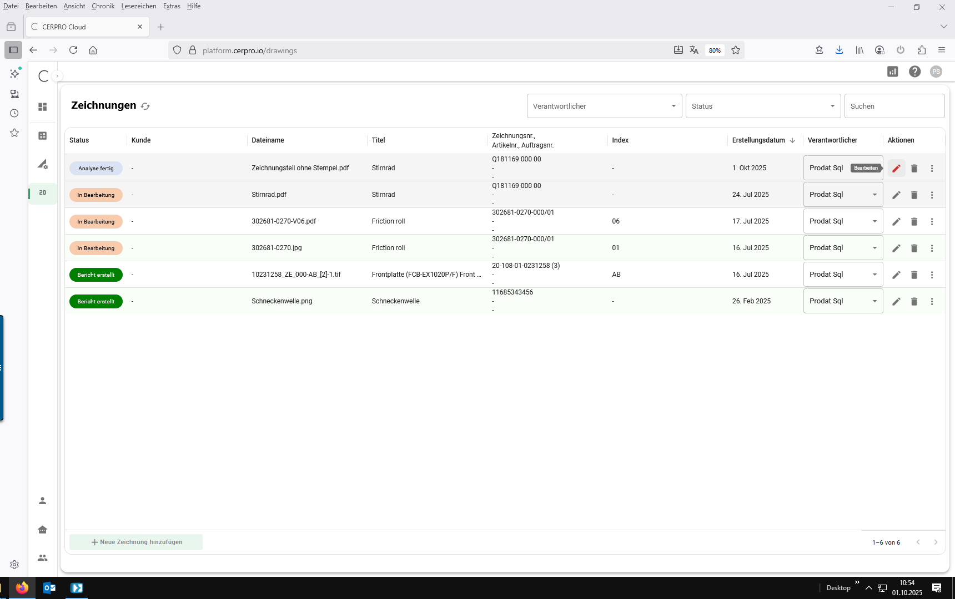Change Verantwortlicher for 302681-0270-V06.pdf row
Screen dimensions: 955x599
[842, 221]
